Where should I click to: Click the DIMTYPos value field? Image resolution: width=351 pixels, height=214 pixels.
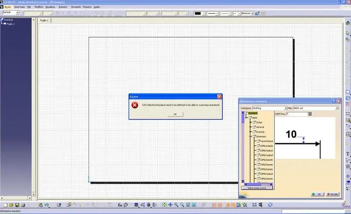click(297, 114)
